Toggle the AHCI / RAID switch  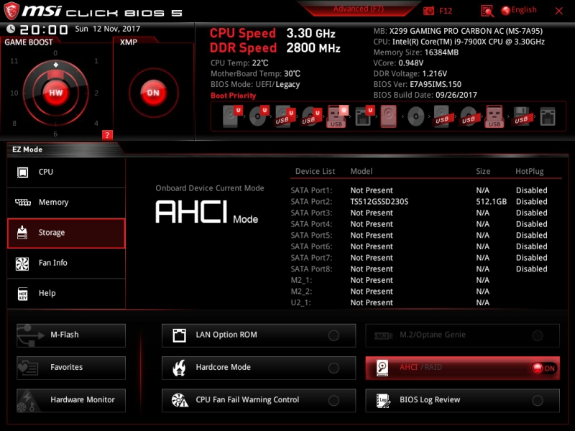(x=462, y=368)
